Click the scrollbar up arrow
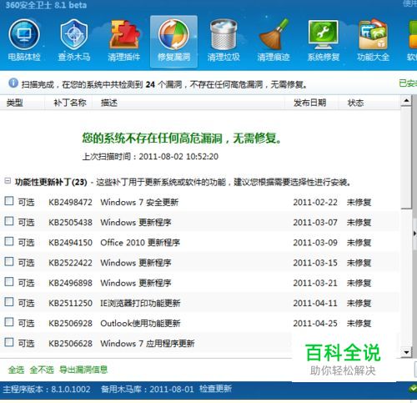The width and height of the screenshot is (417, 403). pos(406,100)
